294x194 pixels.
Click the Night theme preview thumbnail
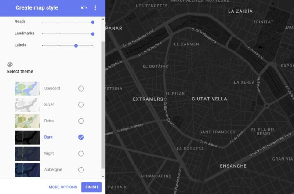(27, 154)
